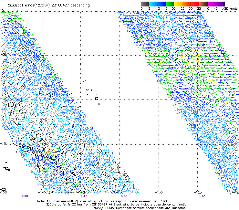Click the 'Data buffer is 22 hrs' note line

[117, 205]
